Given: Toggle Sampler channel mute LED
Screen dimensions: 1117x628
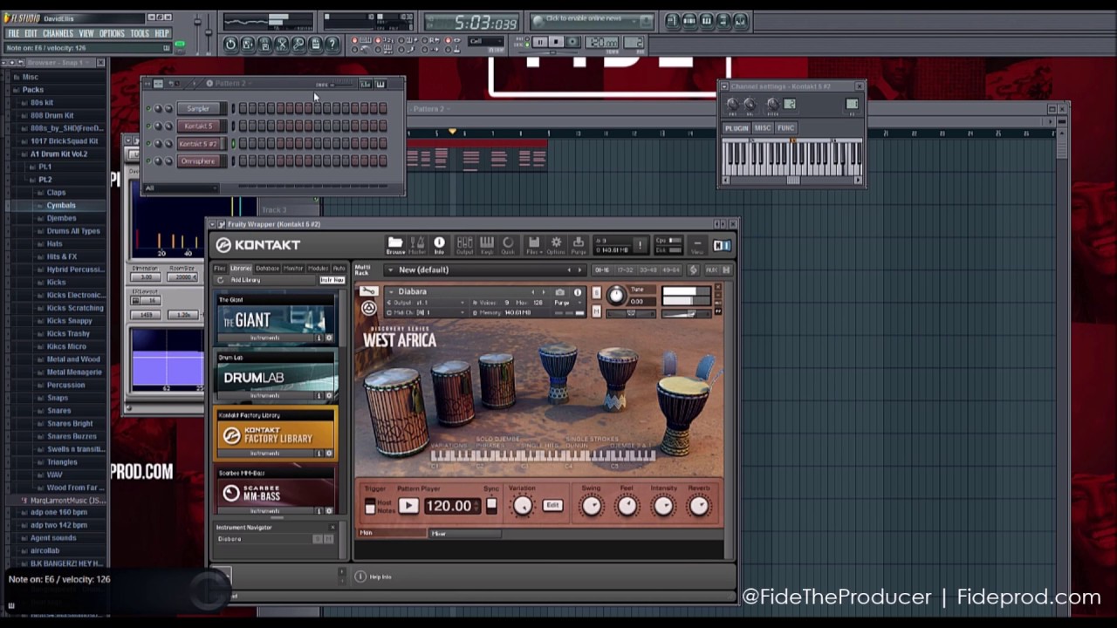Looking at the screenshot, I should 148,109.
